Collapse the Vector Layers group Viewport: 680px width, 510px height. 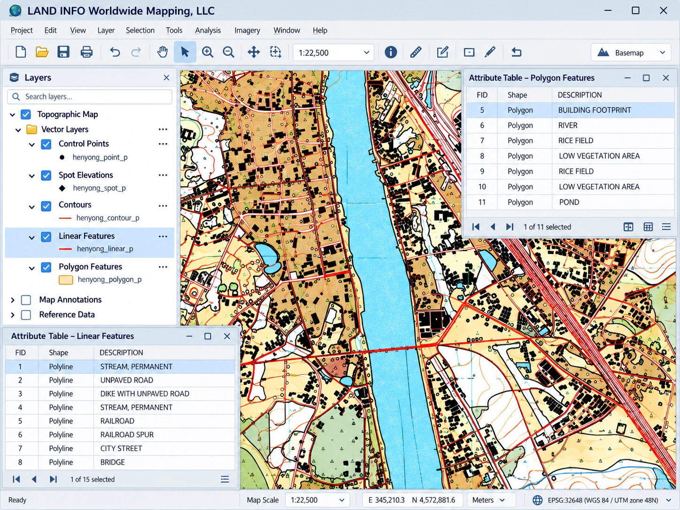18,130
